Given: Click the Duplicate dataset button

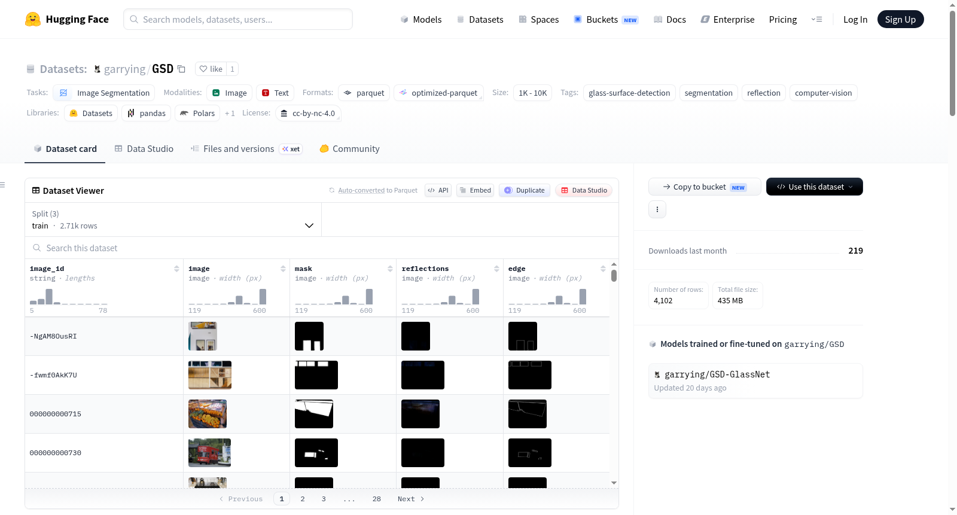Looking at the screenshot, I should [x=525, y=190].
